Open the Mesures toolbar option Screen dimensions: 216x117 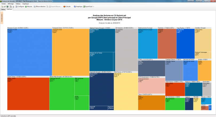(29, 6)
